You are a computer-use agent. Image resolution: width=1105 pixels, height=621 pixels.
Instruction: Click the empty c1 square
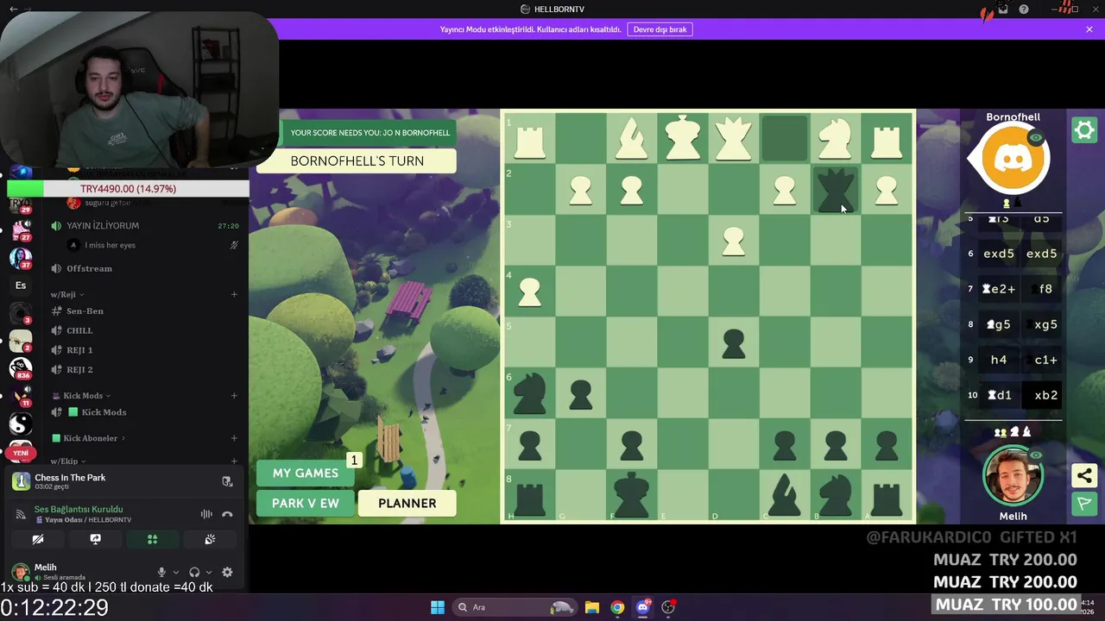click(784, 138)
